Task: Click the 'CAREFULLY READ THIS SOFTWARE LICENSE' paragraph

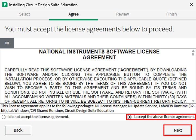Action: click(96, 85)
